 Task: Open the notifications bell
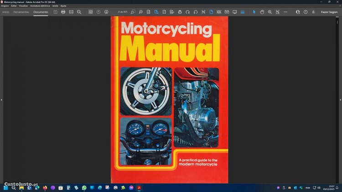pos(313,12)
